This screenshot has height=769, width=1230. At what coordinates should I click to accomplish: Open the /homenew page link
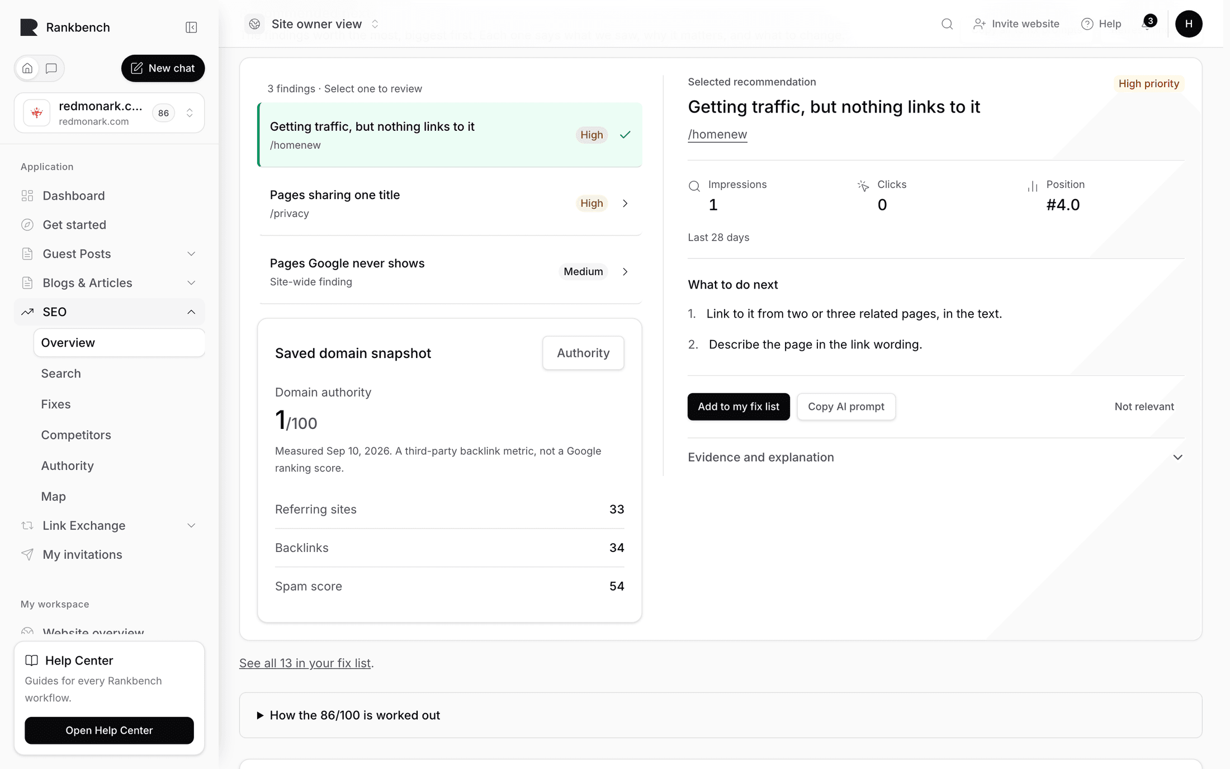pyautogui.click(x=717, y=134)
